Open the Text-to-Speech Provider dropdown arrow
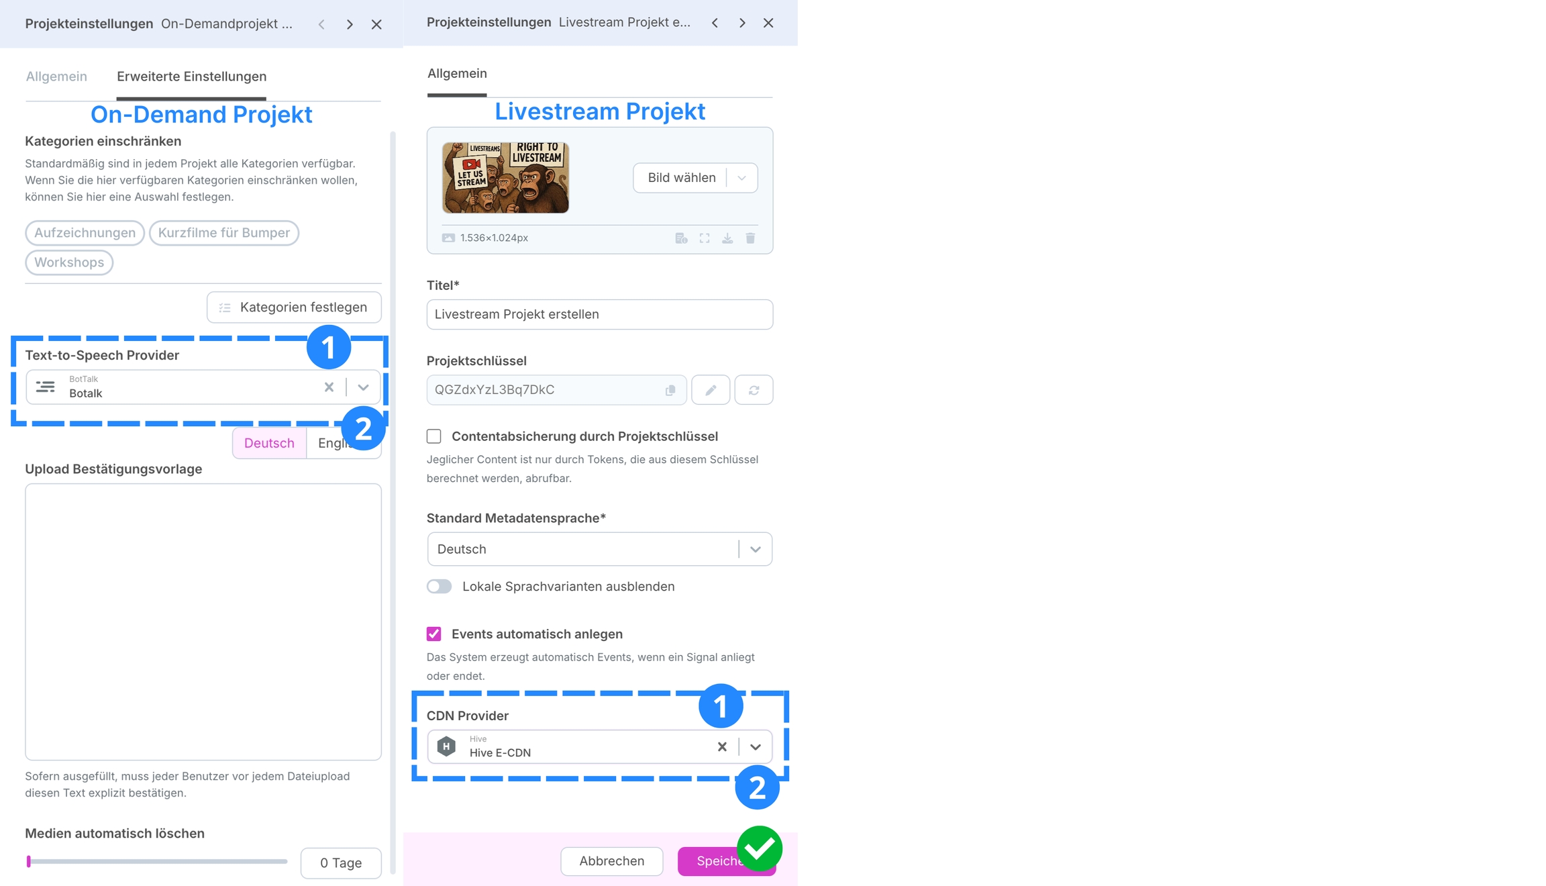 [x=363, y=387]
